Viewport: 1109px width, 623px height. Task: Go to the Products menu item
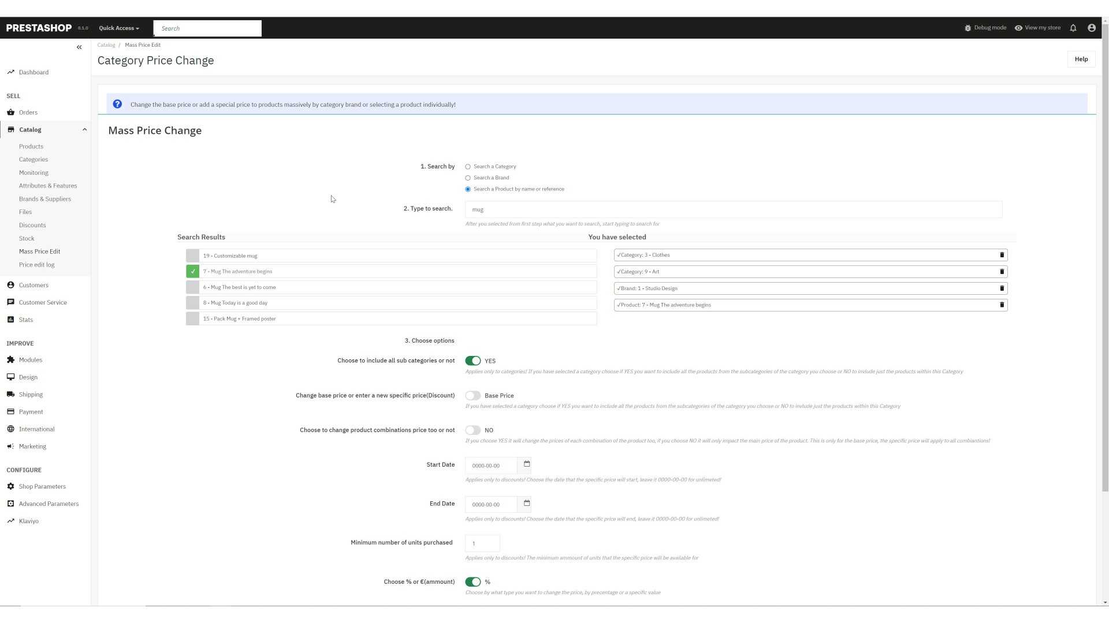click(31, 147)
